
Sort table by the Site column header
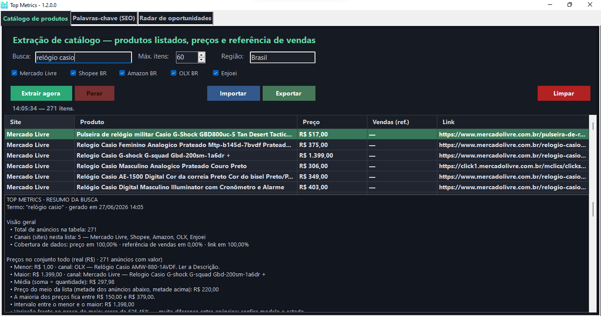coord(40,122)
